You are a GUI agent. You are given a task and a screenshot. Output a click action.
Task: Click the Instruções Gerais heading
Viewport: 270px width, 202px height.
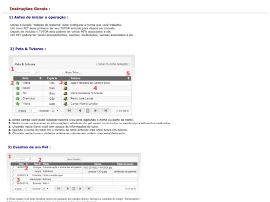[30, 9]
